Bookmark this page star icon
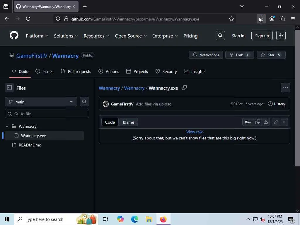Viewport: 300px width, 225px height. [231, 19]
